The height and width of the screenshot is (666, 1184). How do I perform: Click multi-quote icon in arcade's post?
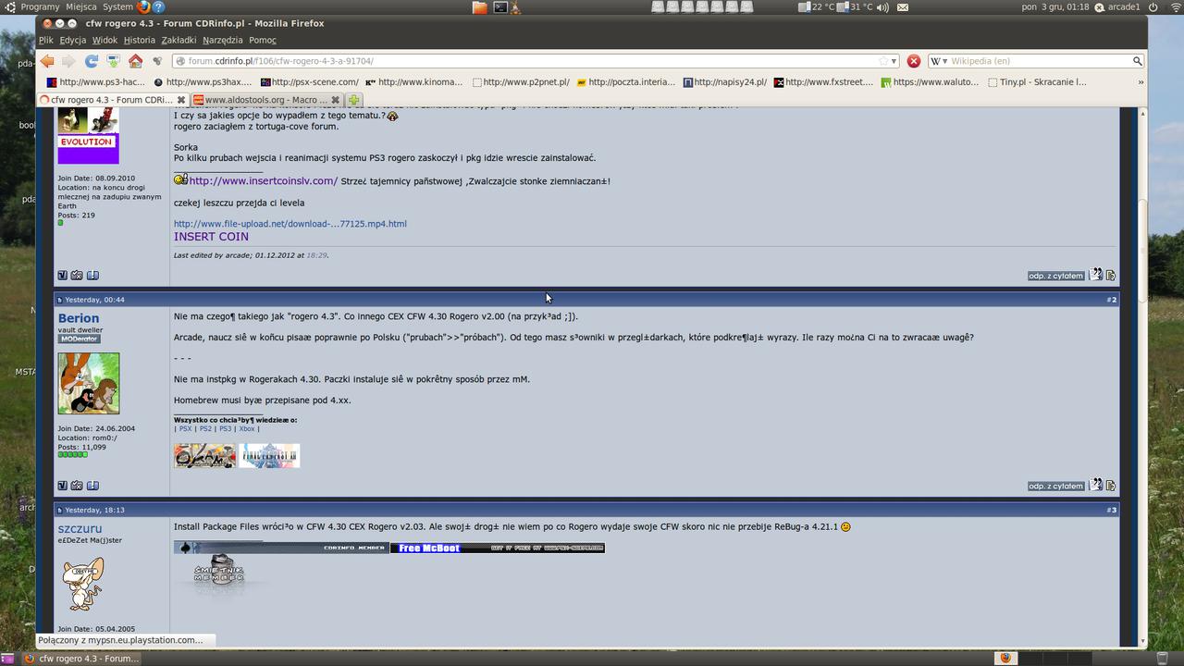1096,275
